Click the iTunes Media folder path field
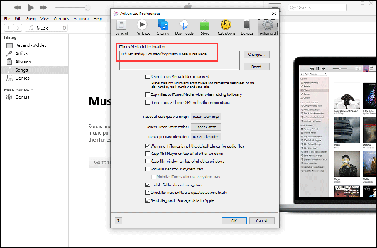Viewport: 377px width, 248px height. [x=180, y=60]
